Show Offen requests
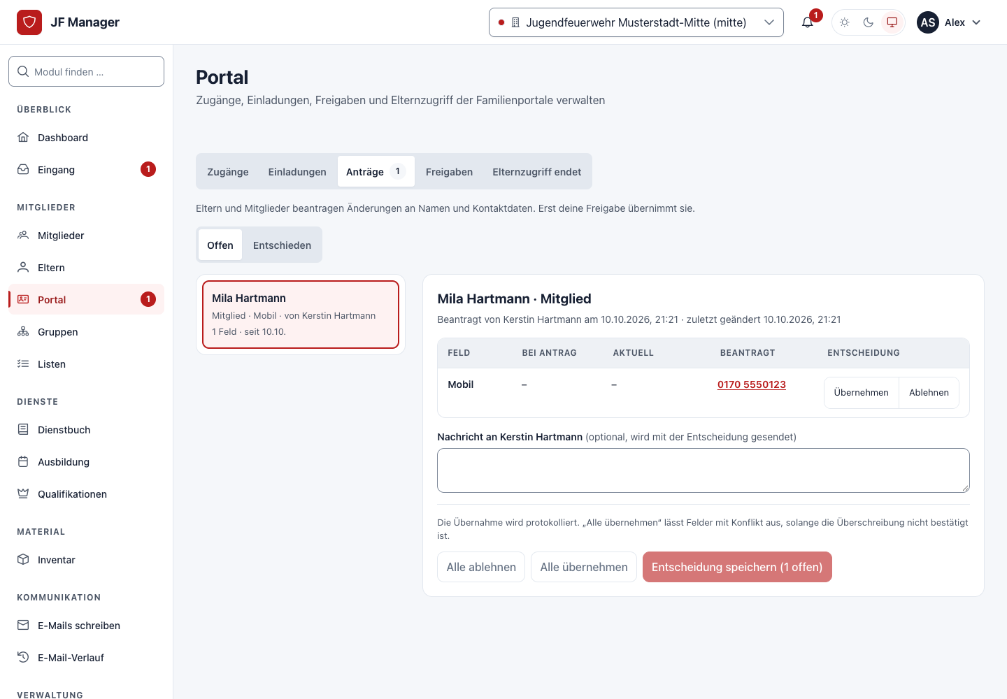1007x699 pixels. click(x=220, y=245)
